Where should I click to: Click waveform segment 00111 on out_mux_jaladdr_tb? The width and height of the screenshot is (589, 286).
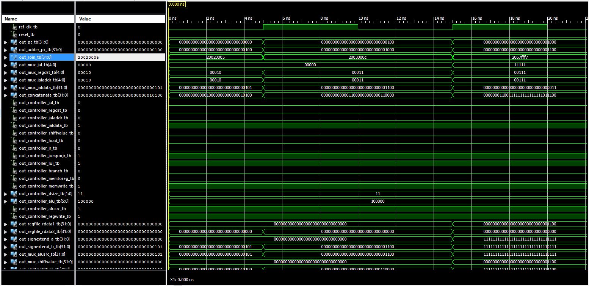[x=520, y=80]
